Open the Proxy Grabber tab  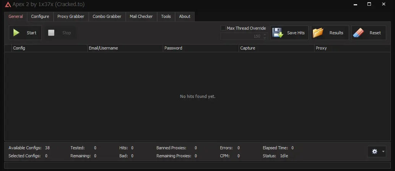click(x=71, y=16)
